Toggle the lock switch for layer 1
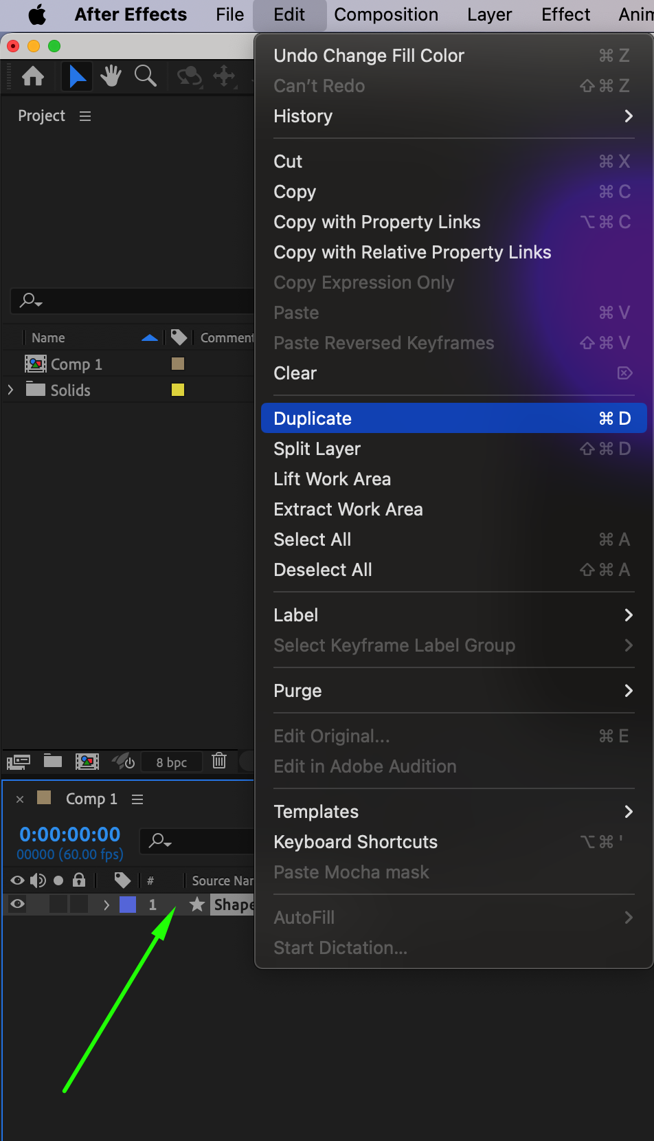The height and width of the screenshot is (1141, 654). [x=79, y=905]
